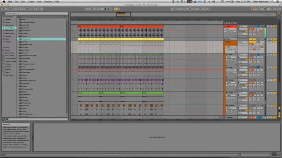Open the File menu
282x158 pixels.
(x=17, y=1)
